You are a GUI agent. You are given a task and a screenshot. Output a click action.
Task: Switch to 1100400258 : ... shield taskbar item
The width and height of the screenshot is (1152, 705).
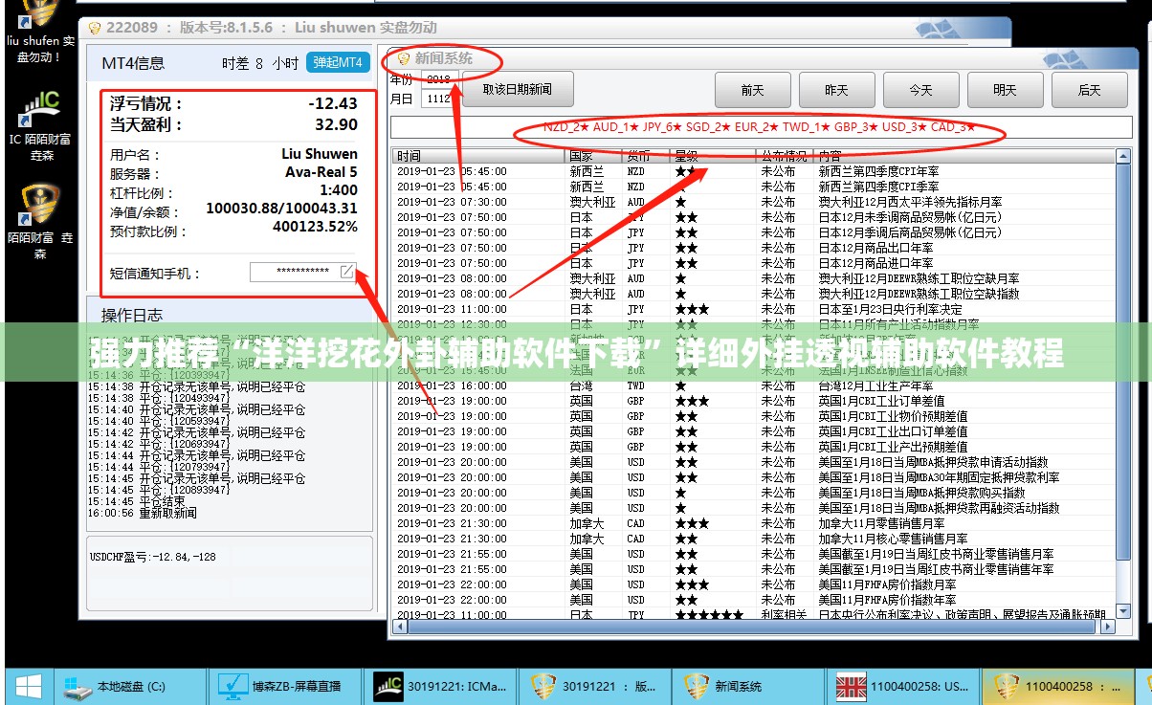1058,686
